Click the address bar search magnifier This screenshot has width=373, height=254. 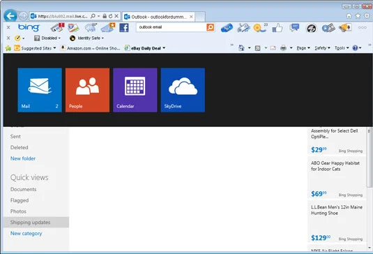click(x=93, y=16)
